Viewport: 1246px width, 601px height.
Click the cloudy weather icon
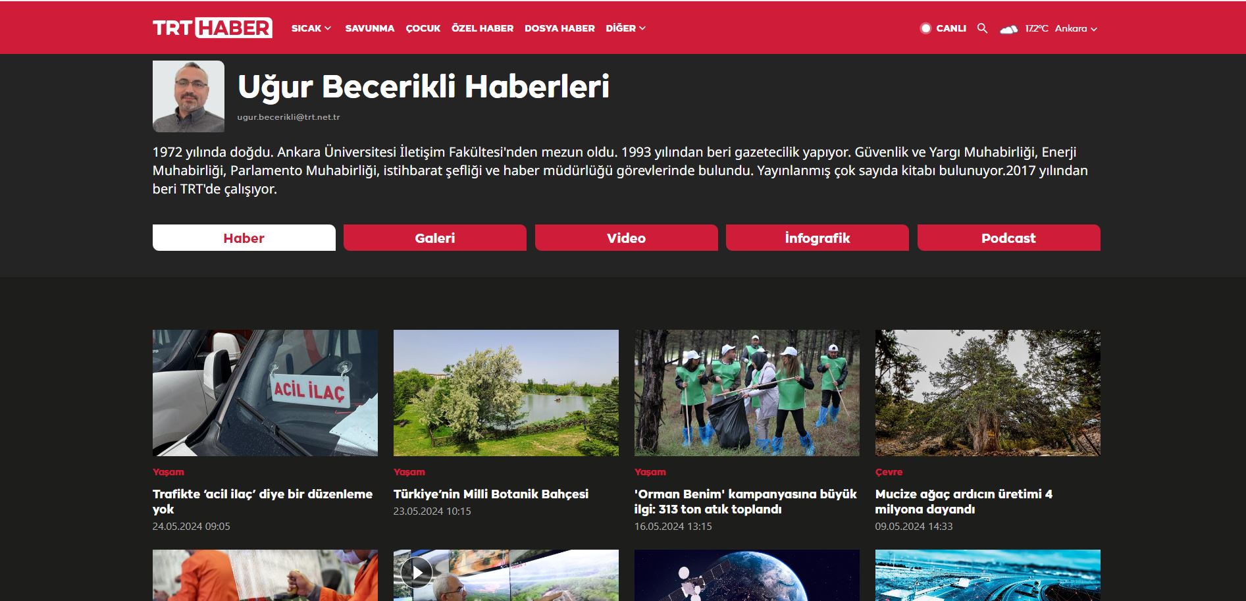pos(1008,29)
